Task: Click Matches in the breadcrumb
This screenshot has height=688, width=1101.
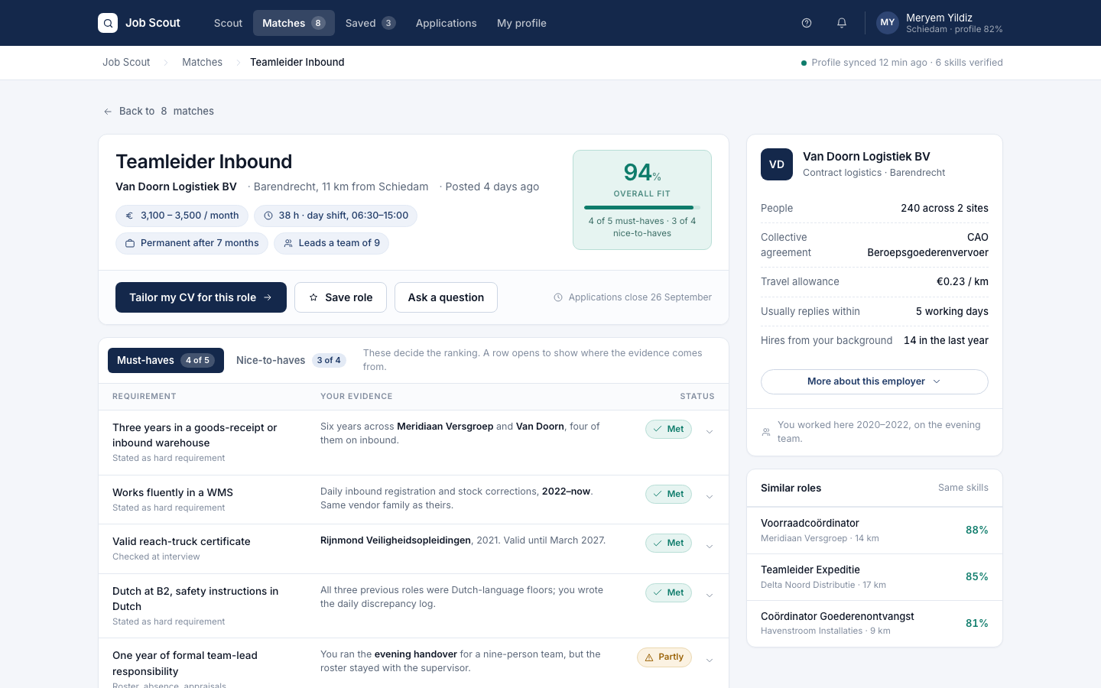Action: (x=202, y=63)
